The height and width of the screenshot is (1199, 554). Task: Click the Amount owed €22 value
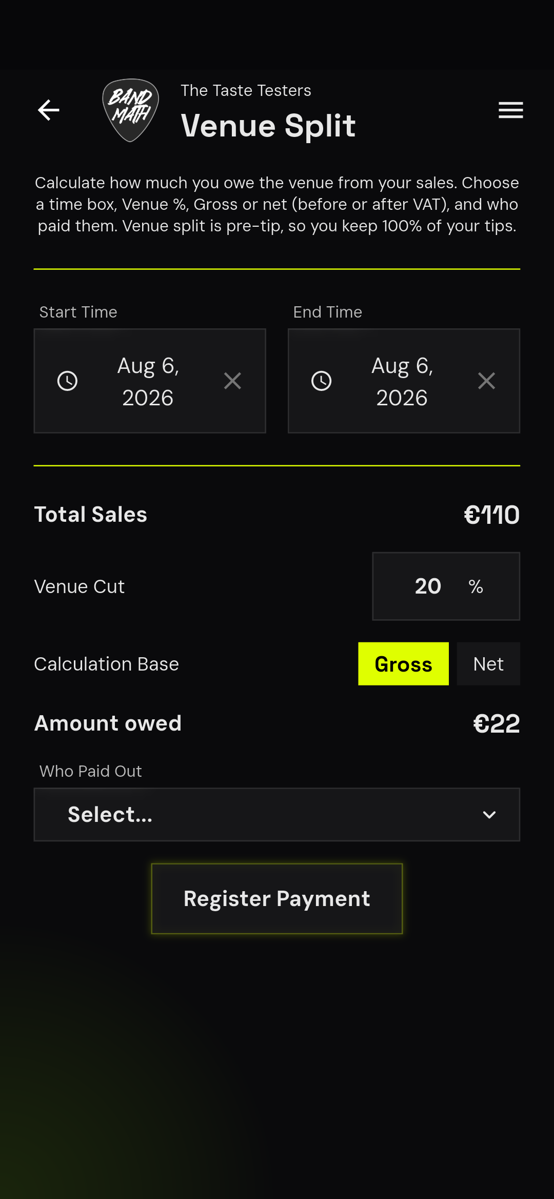click(496, 724)
